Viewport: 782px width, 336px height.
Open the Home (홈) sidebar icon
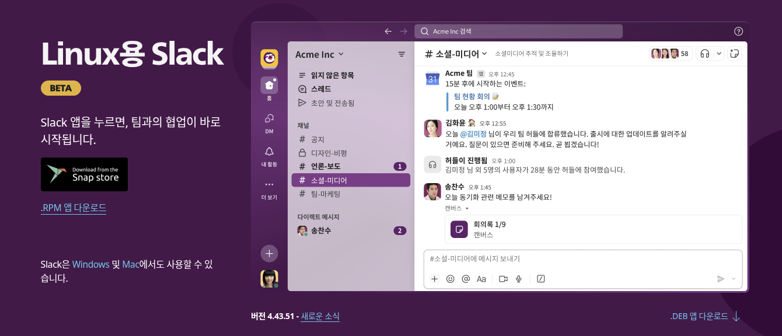[269, 85]
